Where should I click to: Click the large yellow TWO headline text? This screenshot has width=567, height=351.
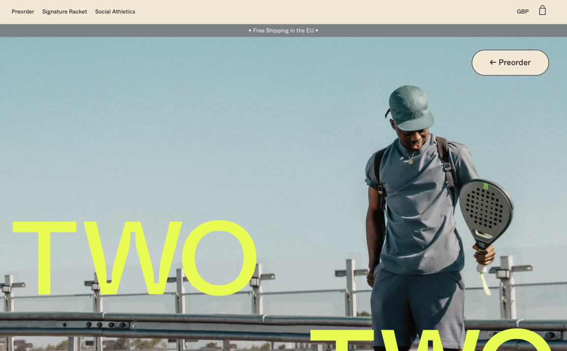[134, 258]
